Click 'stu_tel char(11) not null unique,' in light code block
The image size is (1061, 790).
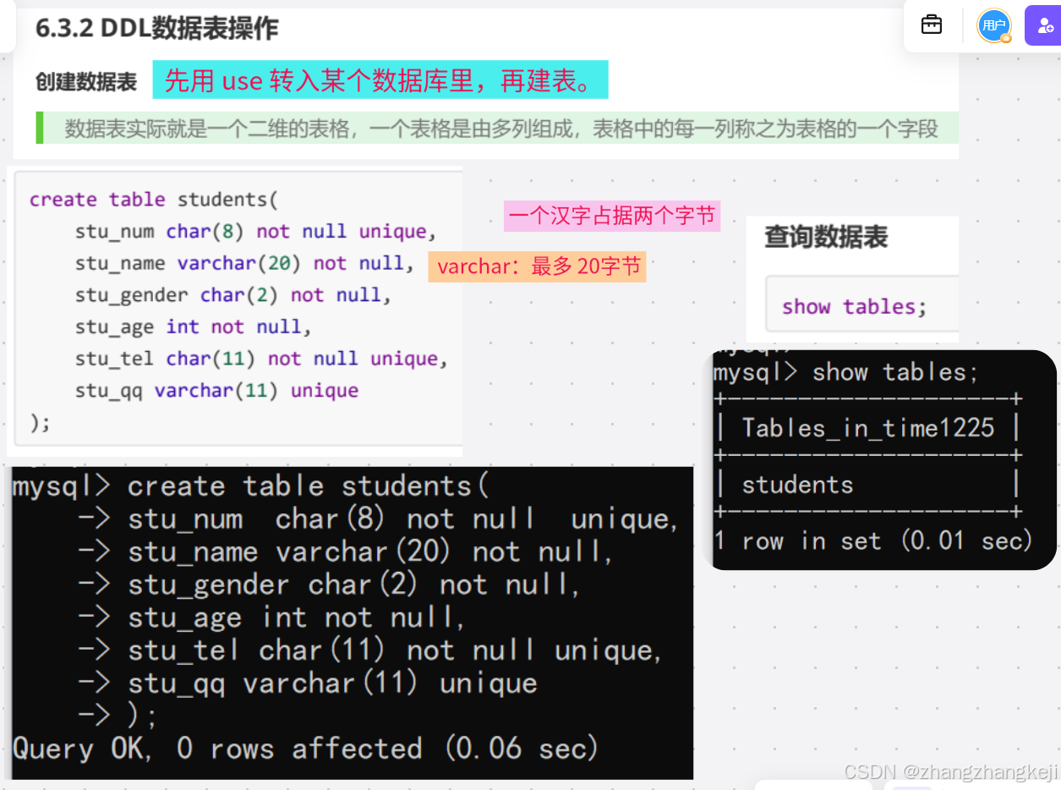pyautogui.click(x=261, y=359)
